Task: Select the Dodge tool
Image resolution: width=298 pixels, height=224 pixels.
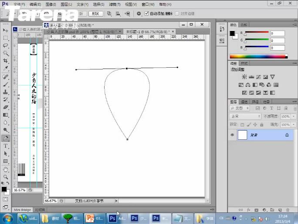Action: [x=6, y=130]
